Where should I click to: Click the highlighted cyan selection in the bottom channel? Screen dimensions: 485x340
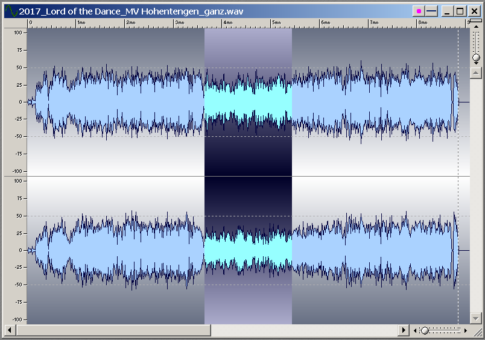[x=248, y=250]
